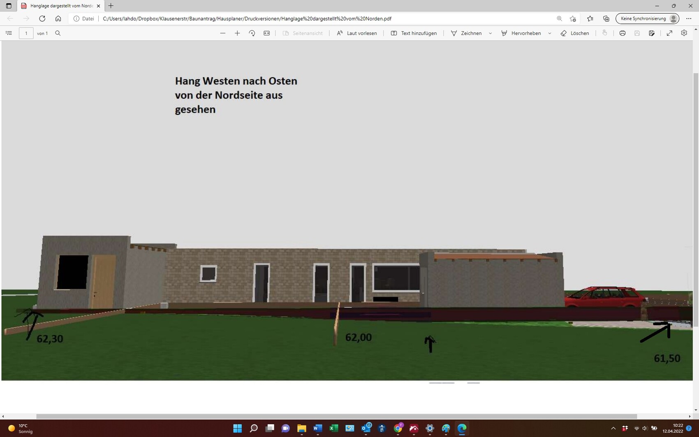The height and width of the screenshot is (437, 699).
Task: Click the page number input field
Action: tap(26, 33)
